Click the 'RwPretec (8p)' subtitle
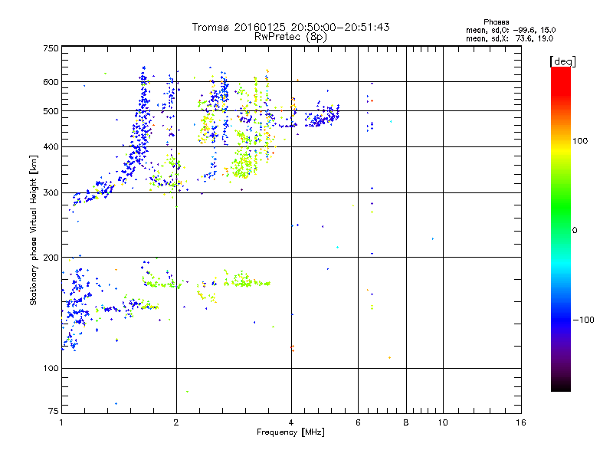This screenshot has height=460, width=613. point(290,37)
